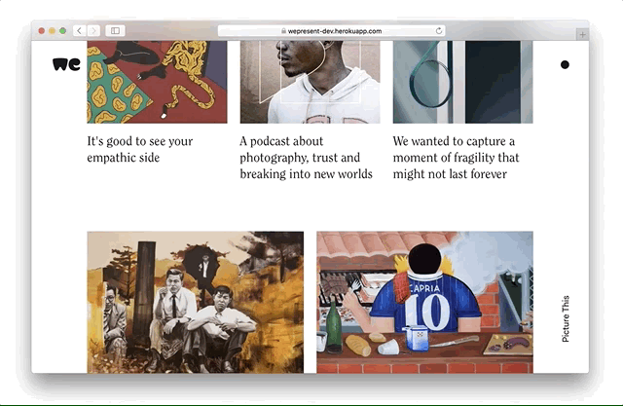The image size is (623, 406).
Task: Open the man in white hoodie photo
Action: pos(310,82)
